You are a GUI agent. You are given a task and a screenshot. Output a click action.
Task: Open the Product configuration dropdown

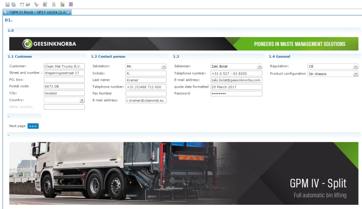click(356, 74)
